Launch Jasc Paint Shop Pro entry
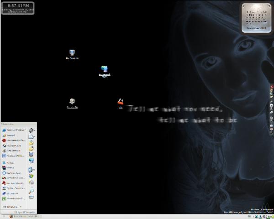The width and height of the screenshot is (274, 219). tap(14, 183)
